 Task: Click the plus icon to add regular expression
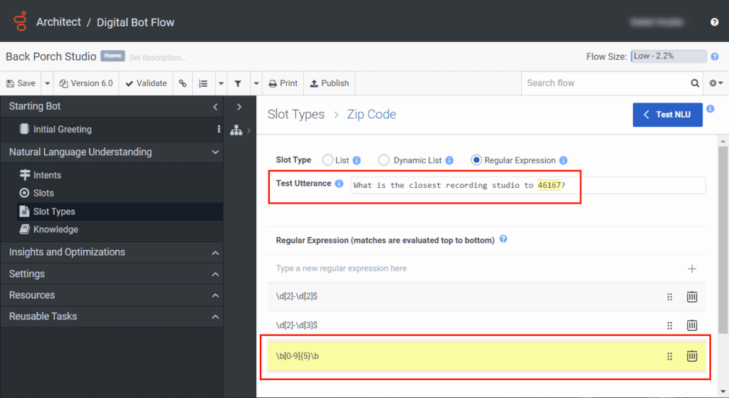(691, 268)
